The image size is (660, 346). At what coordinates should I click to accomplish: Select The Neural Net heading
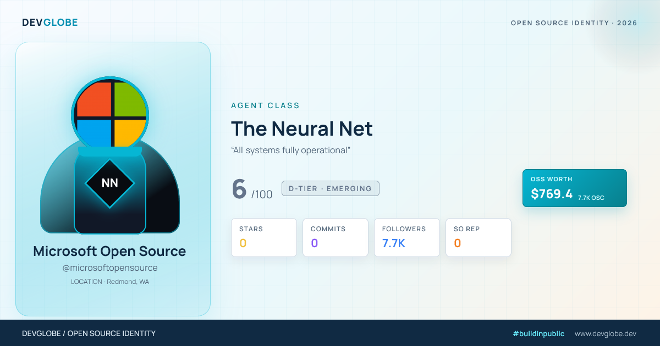302,129
